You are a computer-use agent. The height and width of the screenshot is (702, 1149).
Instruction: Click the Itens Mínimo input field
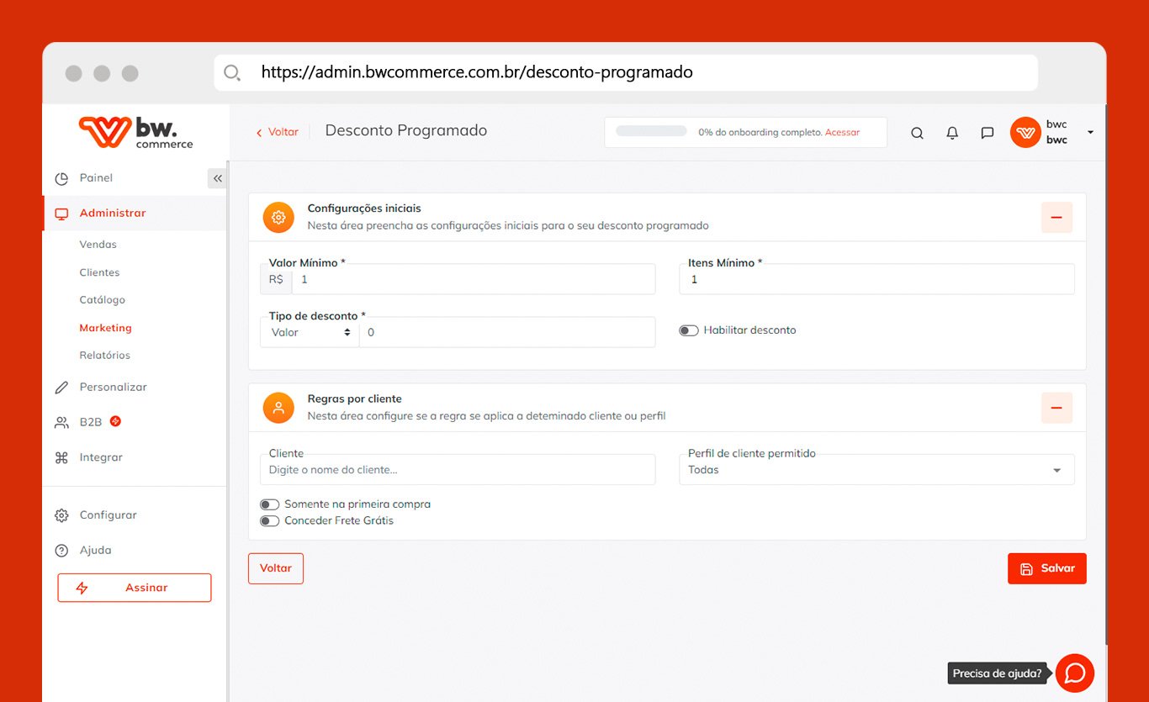click(x=876, y=279)
